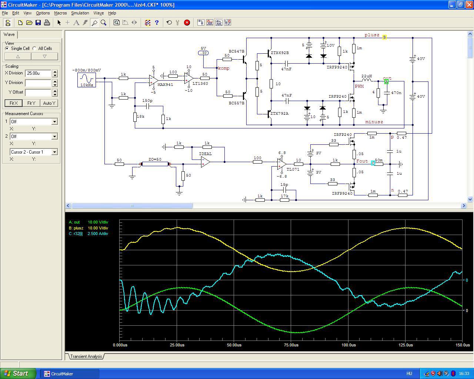Screen dimensions: 474x379
Task: Click the blue question mark Help icon
Action: [x=157, y=23]
